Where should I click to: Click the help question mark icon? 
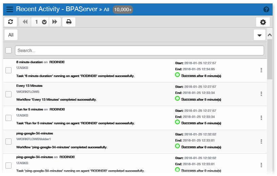pyautogui.click(x=266, y=9)
